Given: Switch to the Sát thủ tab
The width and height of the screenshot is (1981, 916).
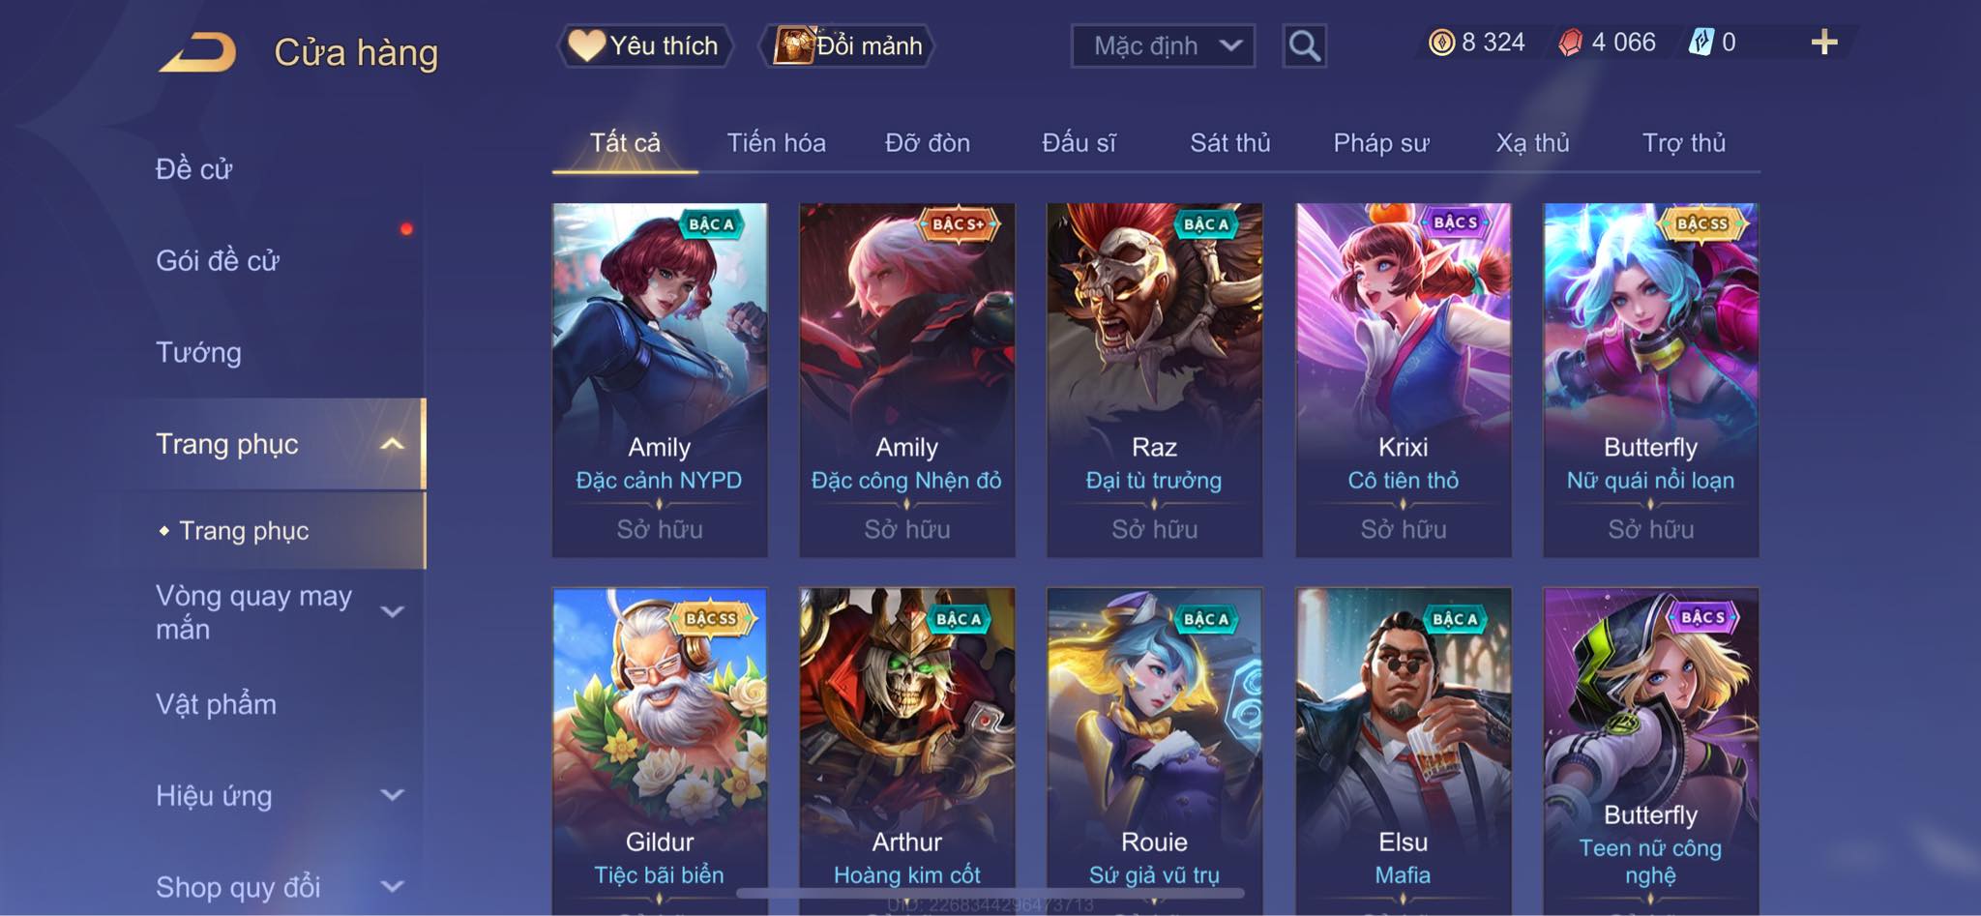Looking at the screenshot, I should coord(1229,143).
